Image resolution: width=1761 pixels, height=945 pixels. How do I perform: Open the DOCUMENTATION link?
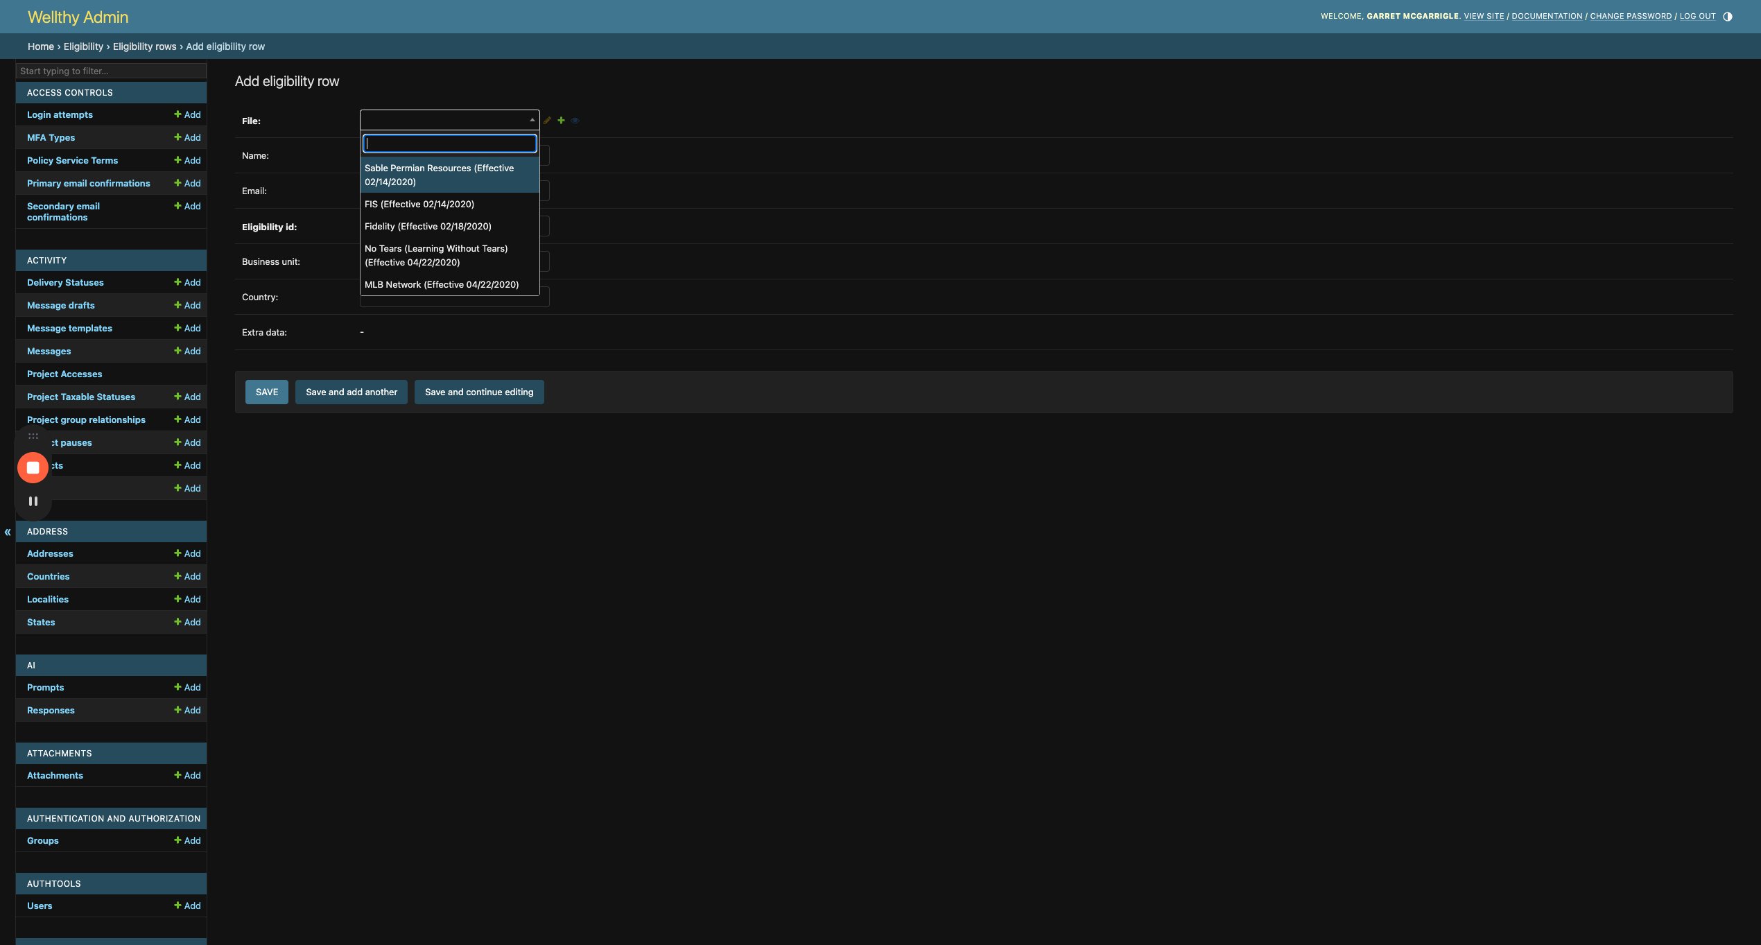(1547, 16)
